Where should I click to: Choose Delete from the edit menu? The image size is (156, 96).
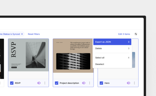coord(112,48)
